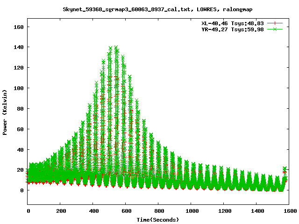Click the y-axis tick label 140
The height and width of the screenshot is (224, 299).
19,47
